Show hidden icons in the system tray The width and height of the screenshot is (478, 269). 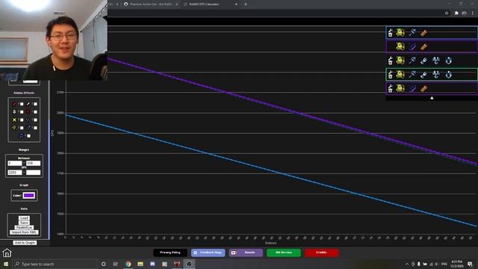[406, 264]
